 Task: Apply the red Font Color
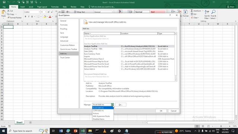point(50,16)
